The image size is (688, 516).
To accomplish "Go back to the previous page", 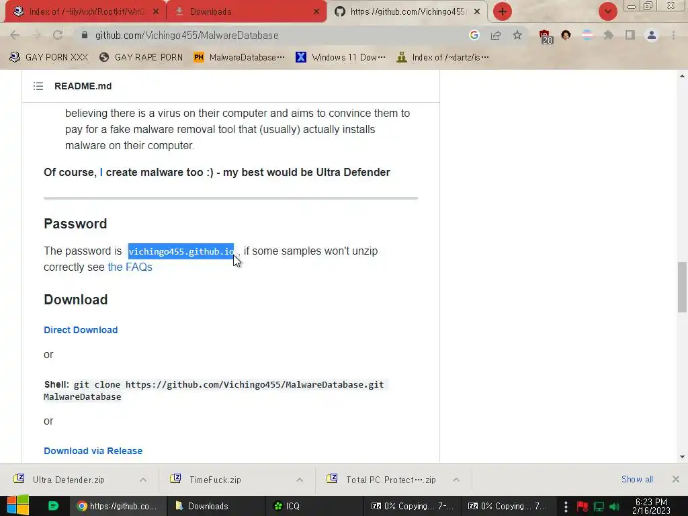I will click(x=15, y=35).
